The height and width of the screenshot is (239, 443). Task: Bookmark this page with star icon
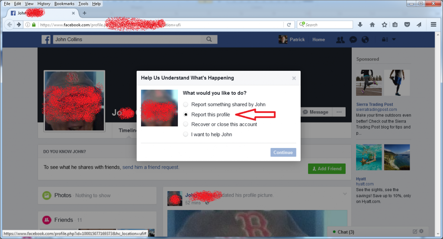point(384,25)
